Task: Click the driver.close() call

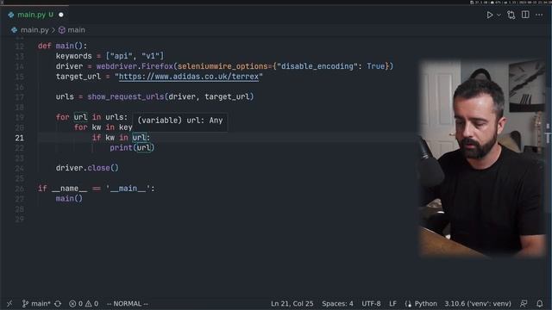Action: (87, 168)
